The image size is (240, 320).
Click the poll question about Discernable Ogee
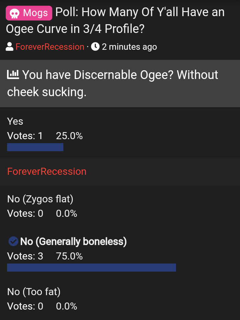coord(113,83)
